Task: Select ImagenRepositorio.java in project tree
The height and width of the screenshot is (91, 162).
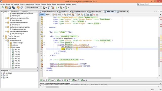Action: point(19,29)
